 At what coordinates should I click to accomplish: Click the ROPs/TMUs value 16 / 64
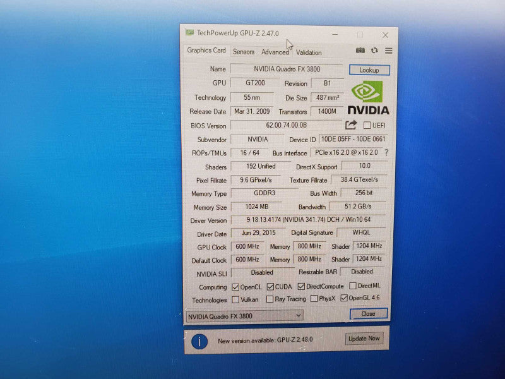pos(249,153)
